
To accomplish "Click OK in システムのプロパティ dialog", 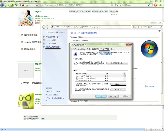I will 101,96.
